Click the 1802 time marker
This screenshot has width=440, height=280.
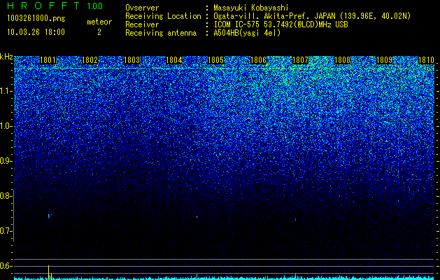click(90, 60)
